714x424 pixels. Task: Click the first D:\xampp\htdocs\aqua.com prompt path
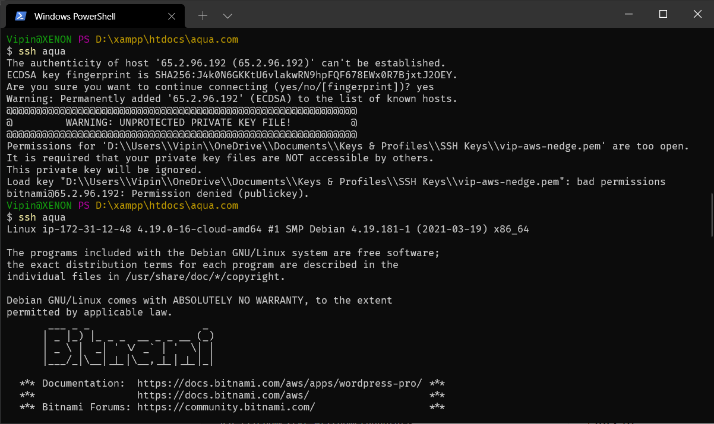point(167,40)
